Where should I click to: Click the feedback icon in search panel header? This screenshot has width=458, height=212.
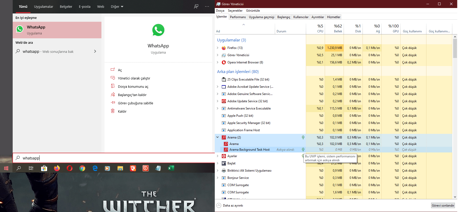196,6
